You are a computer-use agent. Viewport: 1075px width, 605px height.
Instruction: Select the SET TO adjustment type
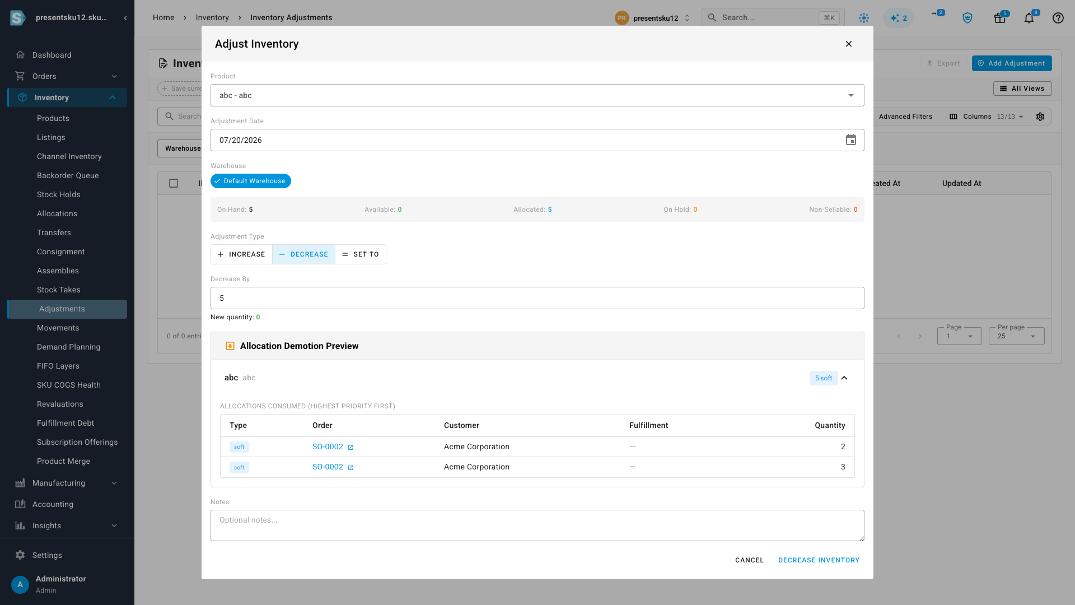(x=361, y=254)
